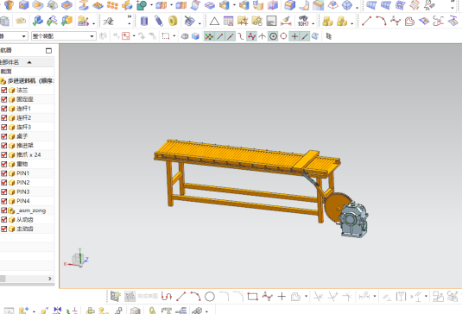Click the rectangle selection marquee icon
Image resolution: width=462 pixels, height=314 pixels.
coord(166,36)
